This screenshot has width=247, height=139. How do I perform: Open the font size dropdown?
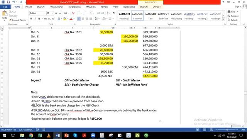[x=52, y=13]
